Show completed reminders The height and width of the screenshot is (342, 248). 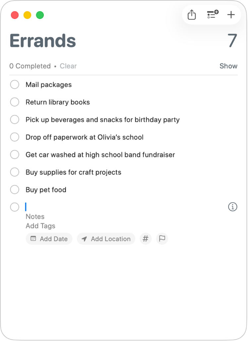click(x=228, y=66)
